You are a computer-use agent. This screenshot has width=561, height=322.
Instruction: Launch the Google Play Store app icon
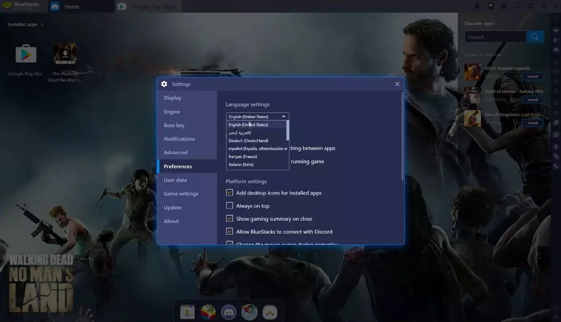pyautogui.click(x=26, y=54)
